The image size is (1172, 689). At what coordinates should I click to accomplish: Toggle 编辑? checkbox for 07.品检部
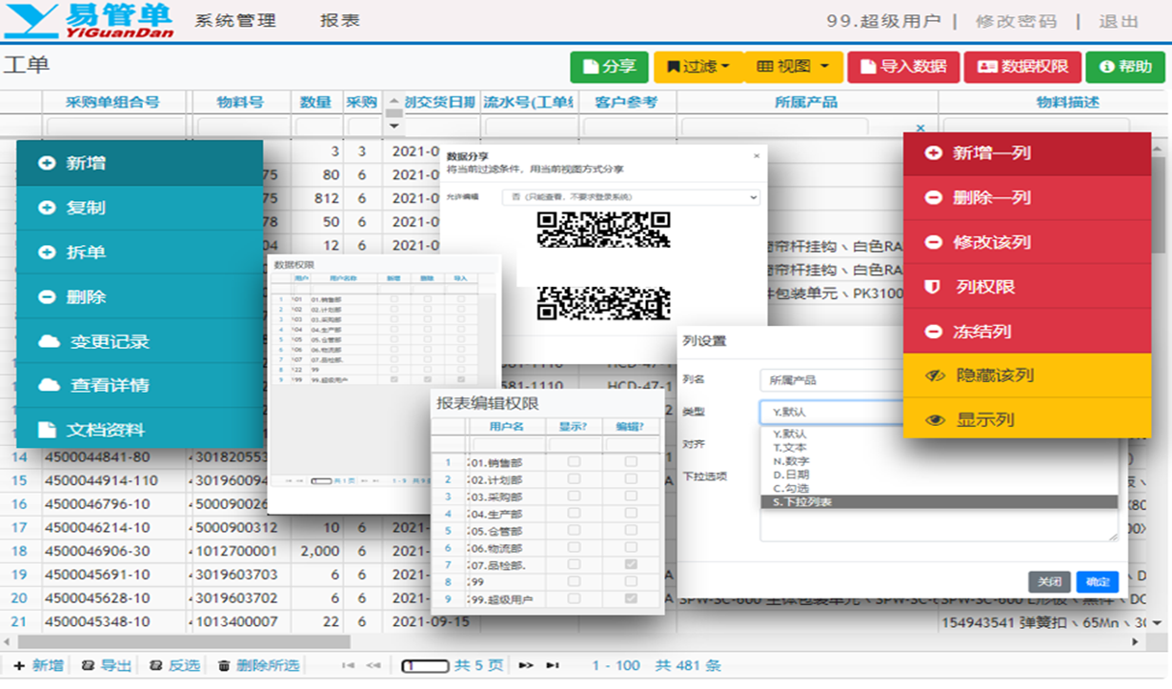click(x=630, y=564)
